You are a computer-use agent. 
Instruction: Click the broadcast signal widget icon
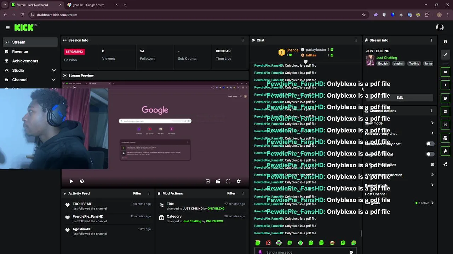pos(445,125)
